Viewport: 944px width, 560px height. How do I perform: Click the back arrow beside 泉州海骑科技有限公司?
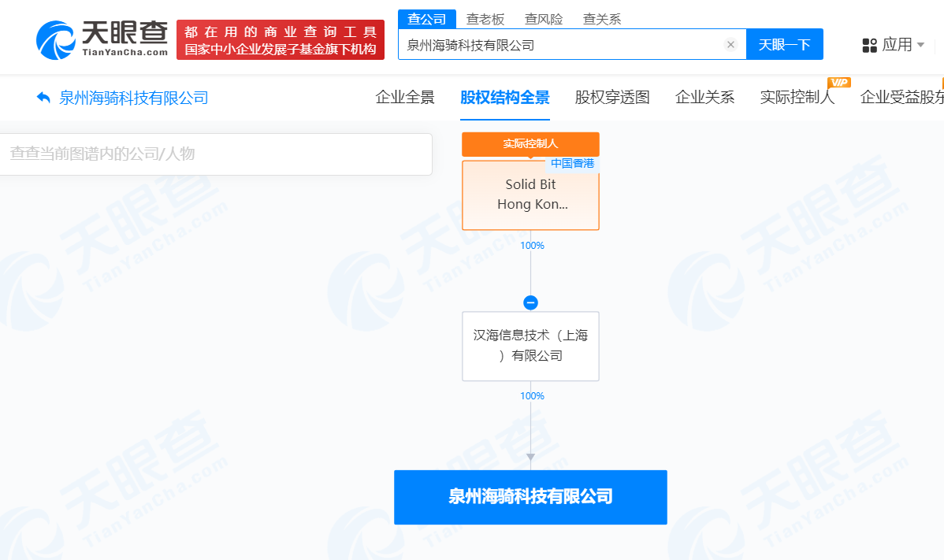click(43, 98)
